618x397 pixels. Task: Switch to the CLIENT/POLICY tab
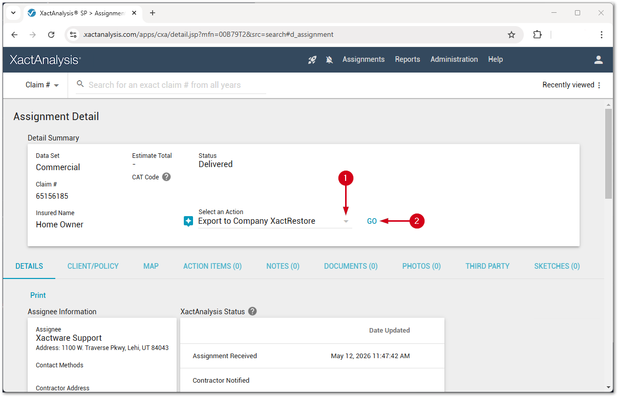pyautogui.click(x=93, y=266)
